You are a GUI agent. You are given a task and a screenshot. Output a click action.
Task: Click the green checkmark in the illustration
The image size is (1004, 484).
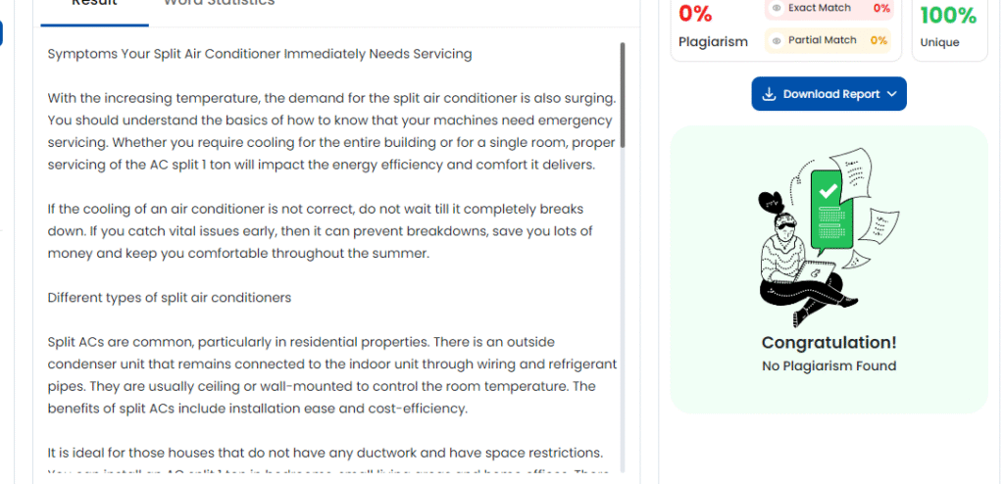828,191
